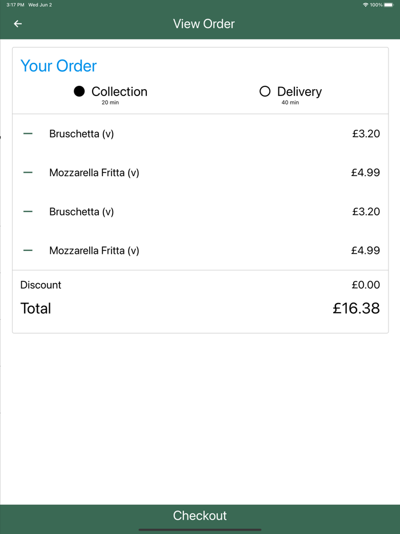Tap the battery status icon

coord(389,5)
